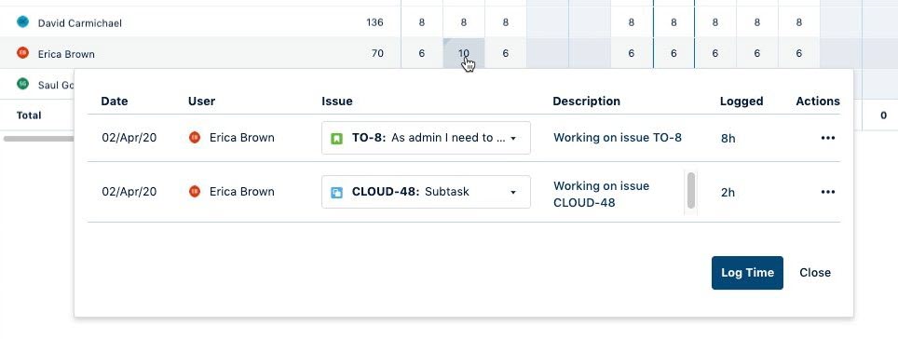
Task: Click the Log Time button
Action: [x=747, y=273]
